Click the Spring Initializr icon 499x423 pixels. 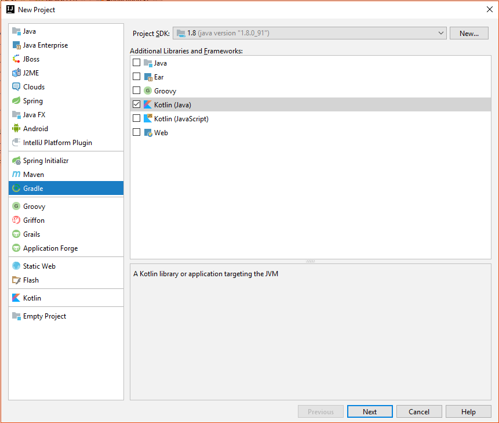[x=16, y=161]
